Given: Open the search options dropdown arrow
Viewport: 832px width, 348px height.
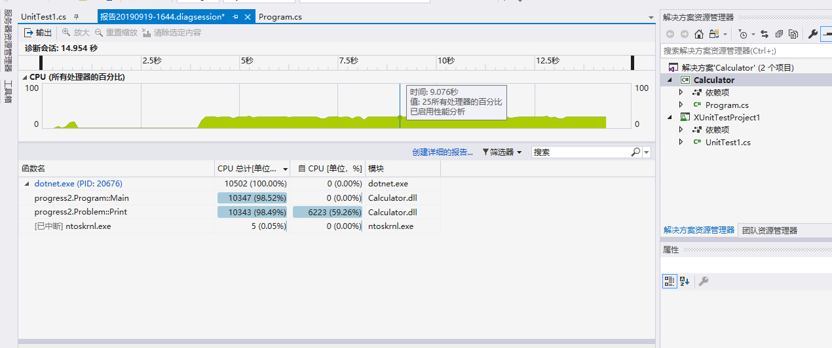Looking at the screenshot, I should pos(647,152).
